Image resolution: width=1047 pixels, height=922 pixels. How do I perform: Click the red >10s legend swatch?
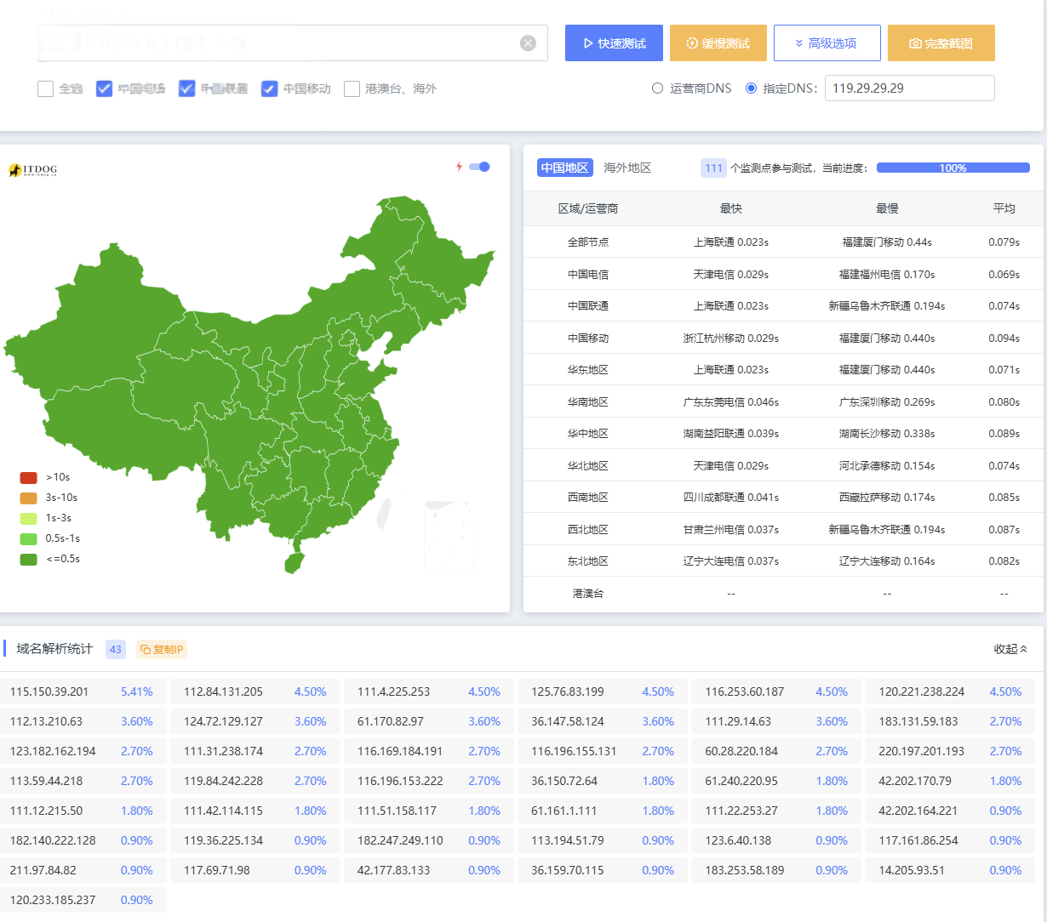(x=29, y=478)
